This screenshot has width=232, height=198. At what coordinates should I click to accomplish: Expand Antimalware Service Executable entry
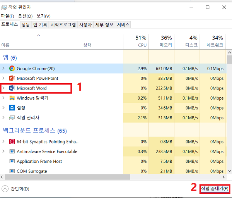[x=3, y=151]
